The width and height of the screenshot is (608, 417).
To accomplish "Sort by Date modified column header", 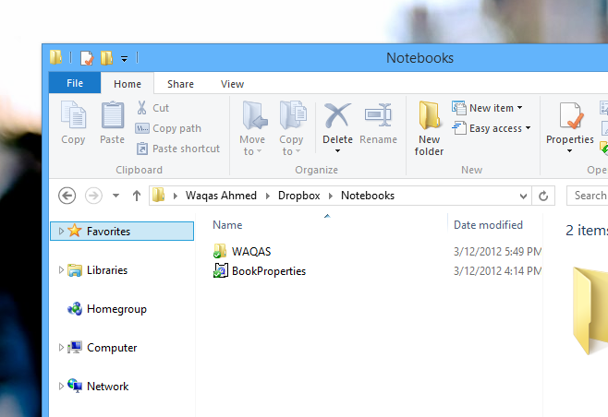I will pos(488,225).
